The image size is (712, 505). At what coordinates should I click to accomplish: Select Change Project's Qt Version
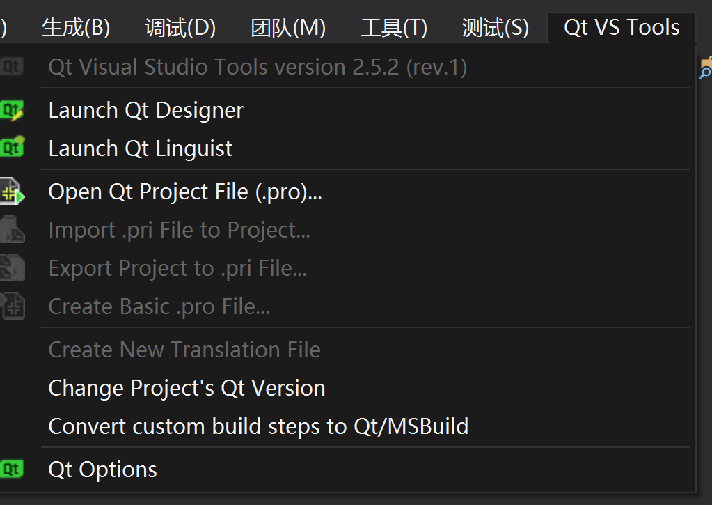pyautogui.click(x=187, y=387)
